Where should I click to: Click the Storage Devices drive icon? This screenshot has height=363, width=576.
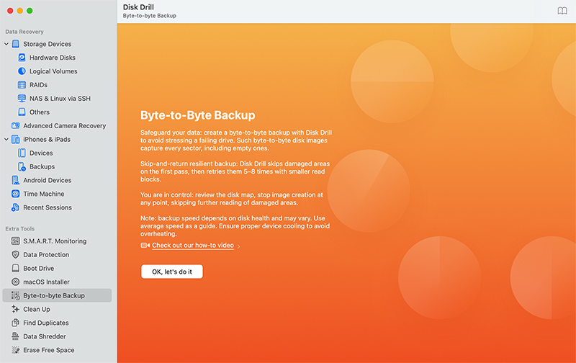coord(15,44)
